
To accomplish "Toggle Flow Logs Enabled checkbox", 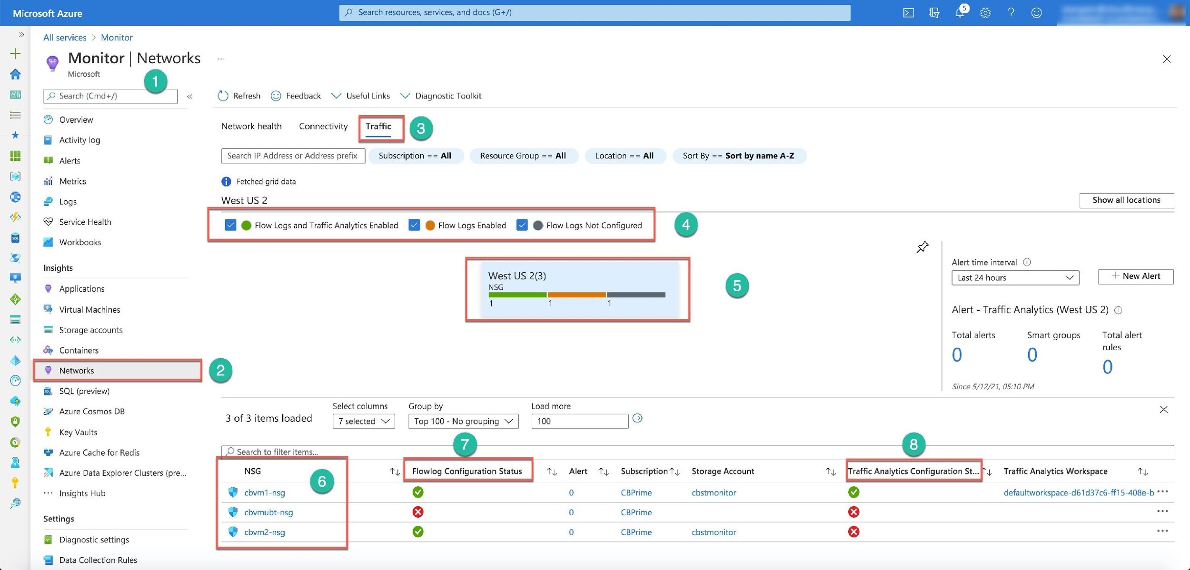I will [x=414, y=225].
